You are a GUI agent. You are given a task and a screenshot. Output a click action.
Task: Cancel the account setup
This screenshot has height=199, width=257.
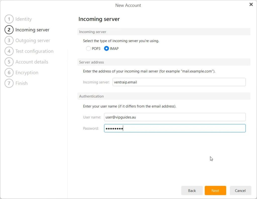coord(240,190)
